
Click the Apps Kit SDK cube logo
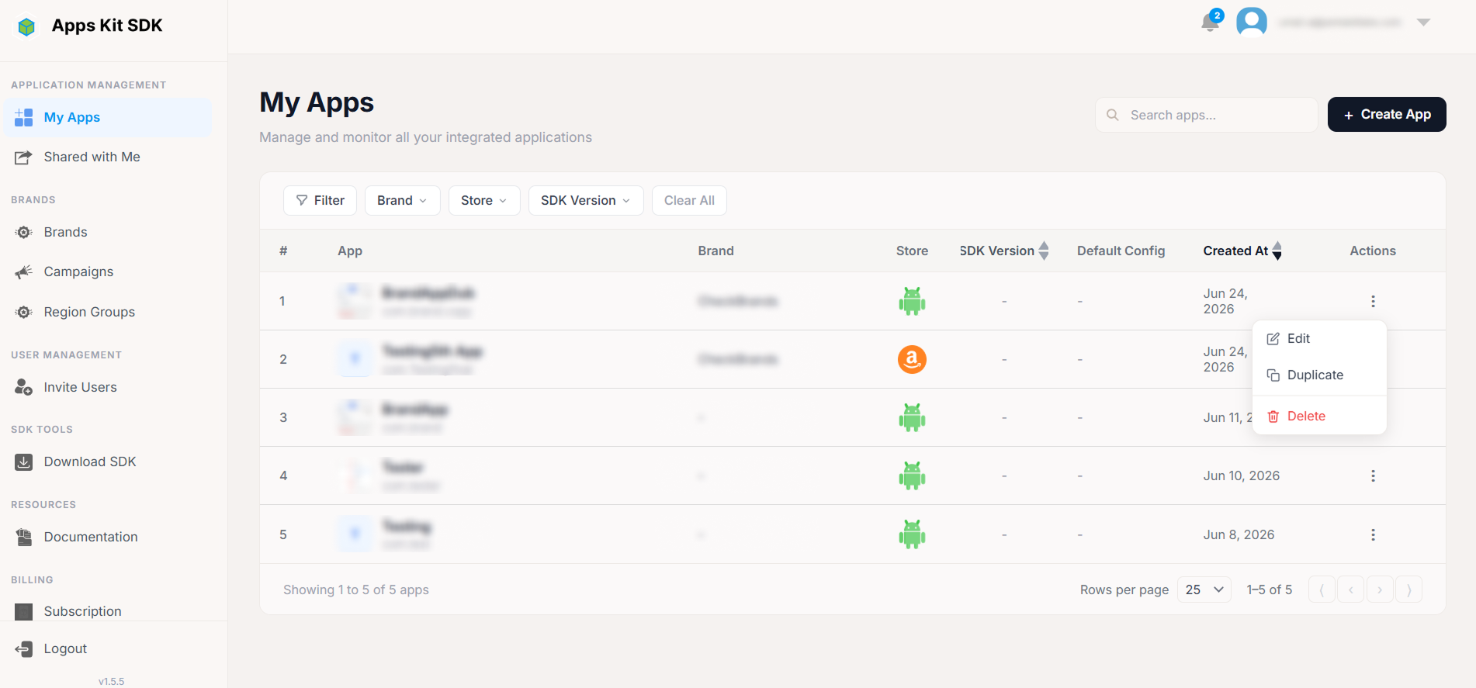pos(26,27)
